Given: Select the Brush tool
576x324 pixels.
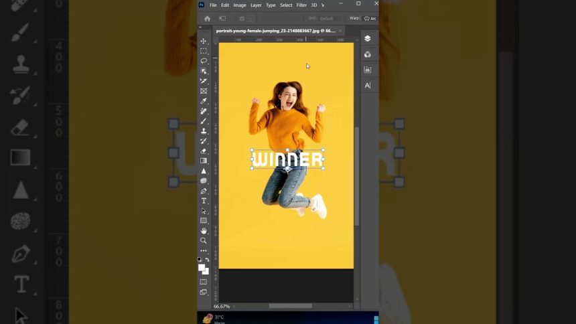Looking at the screenshot, I should tap(204, 121).
